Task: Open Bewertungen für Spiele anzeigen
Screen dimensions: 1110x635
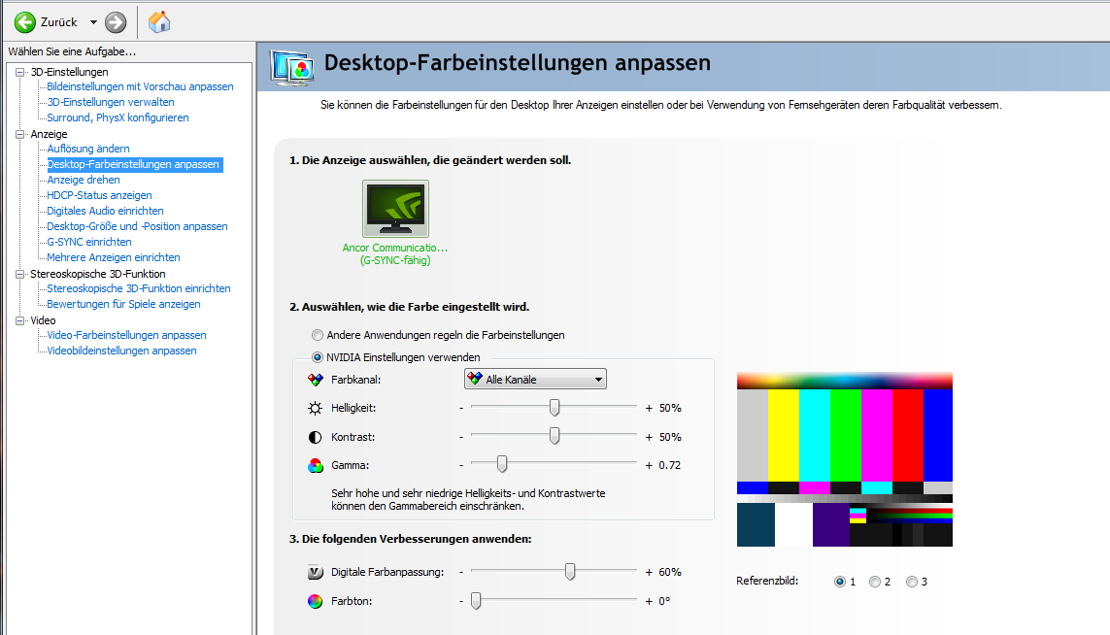Action: click(124, 305)
